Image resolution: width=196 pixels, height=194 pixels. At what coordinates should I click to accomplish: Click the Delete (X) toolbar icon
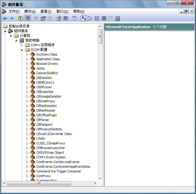click(37, 18)
